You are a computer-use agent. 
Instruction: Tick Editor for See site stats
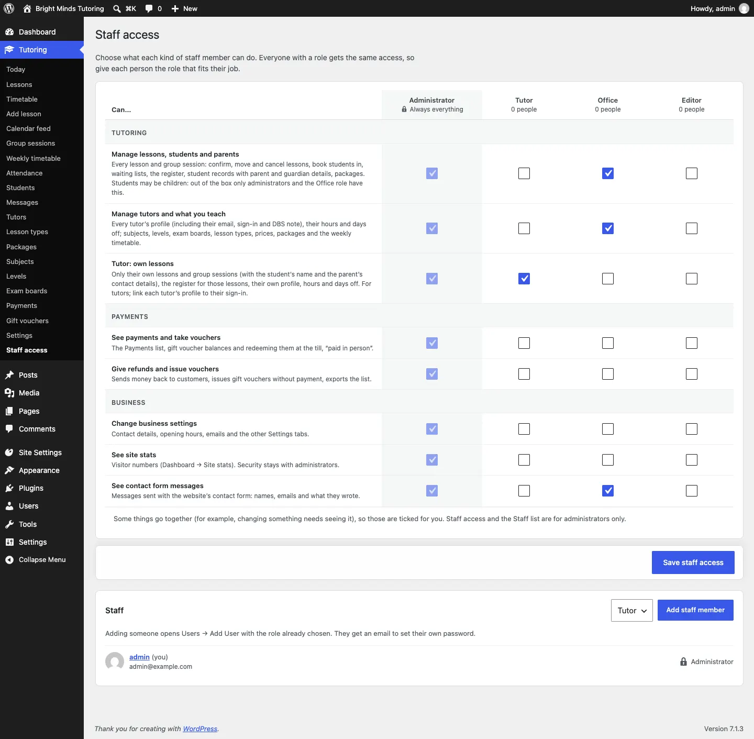(x=692, y=460)
